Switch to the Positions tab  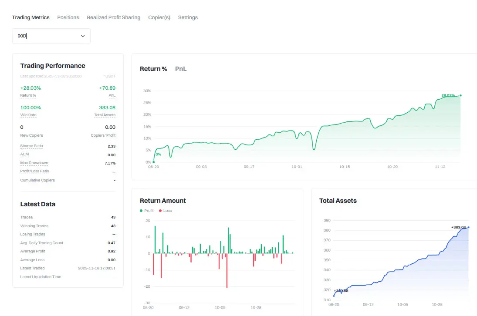tap(68, 17)
